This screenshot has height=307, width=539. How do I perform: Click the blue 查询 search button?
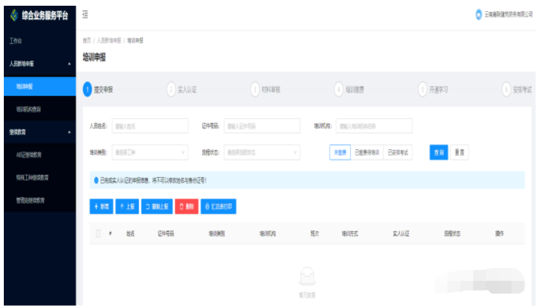coord(439,153)
